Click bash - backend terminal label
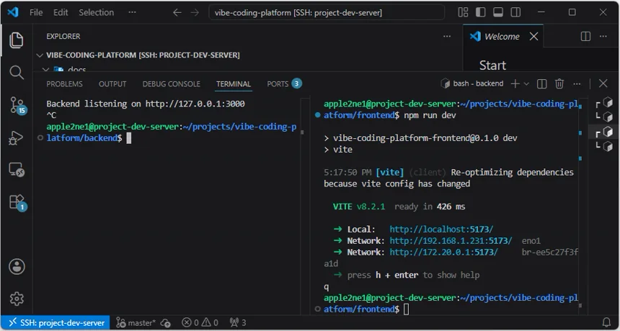This screenshot has height=331, width=620. (x=472, y=83)
